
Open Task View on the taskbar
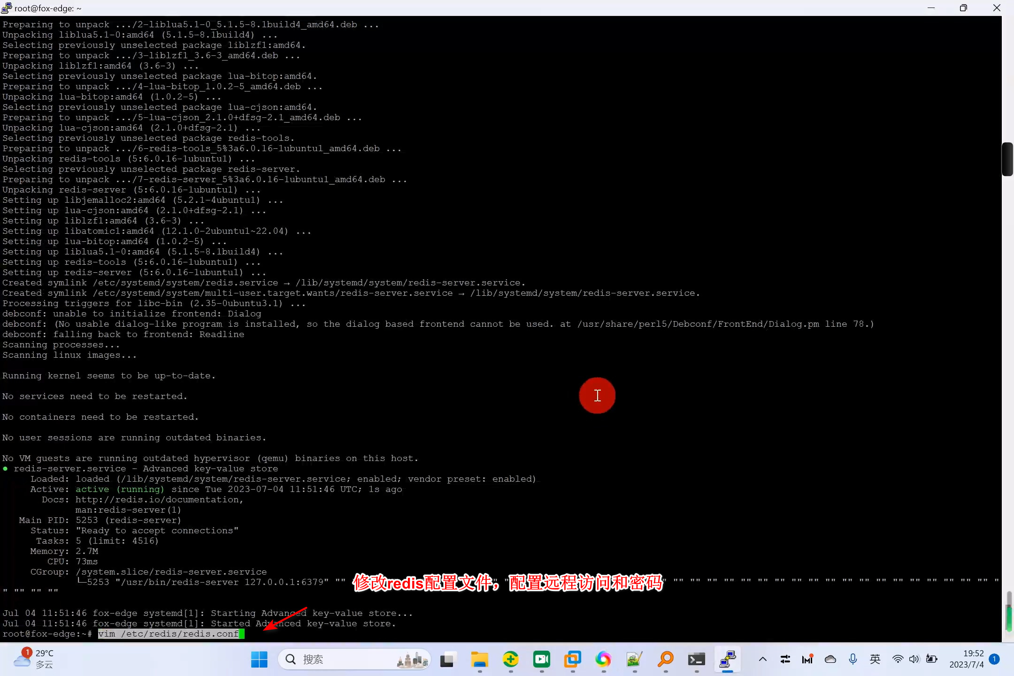click(x=447, y=660)
